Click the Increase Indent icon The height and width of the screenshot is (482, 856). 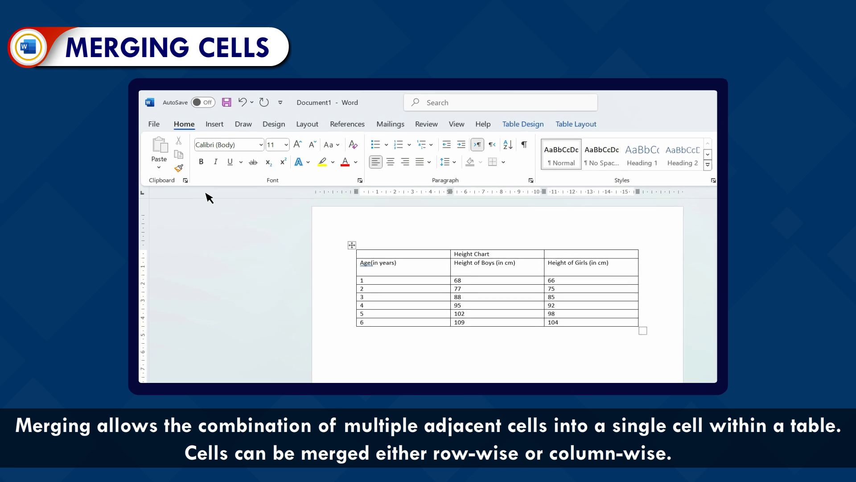coord(461,145)
